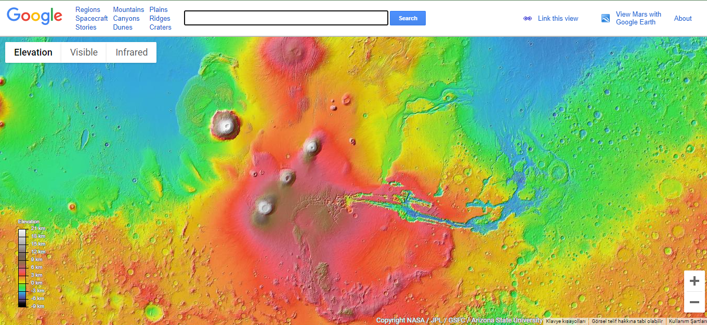Switch to the Visible map tab
Screen dimensions: 707x325
coord(83,52)
